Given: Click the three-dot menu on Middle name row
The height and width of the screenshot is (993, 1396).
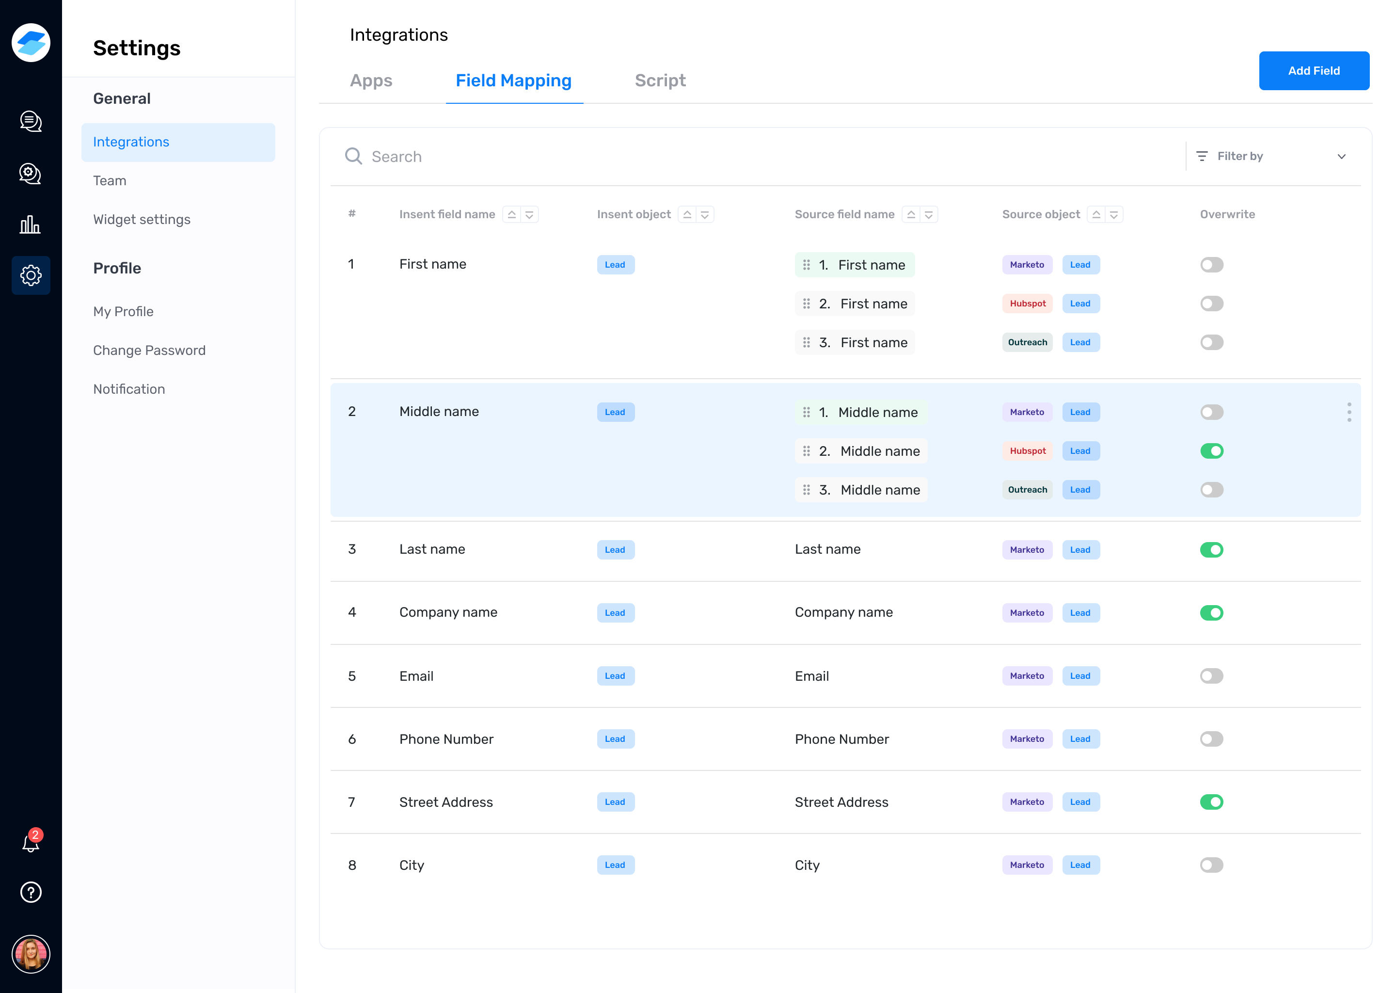Looking at the screenshot, I should 1348,412.
